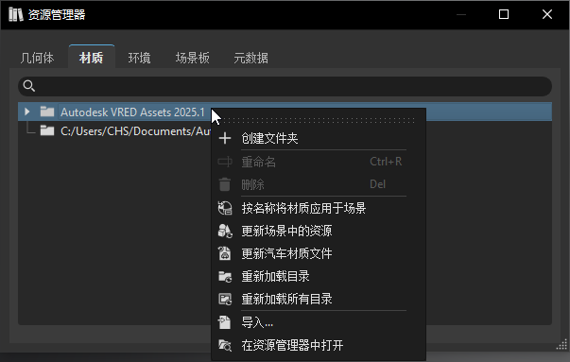Click the dotted tear-off handle atop the context menu

318,120
